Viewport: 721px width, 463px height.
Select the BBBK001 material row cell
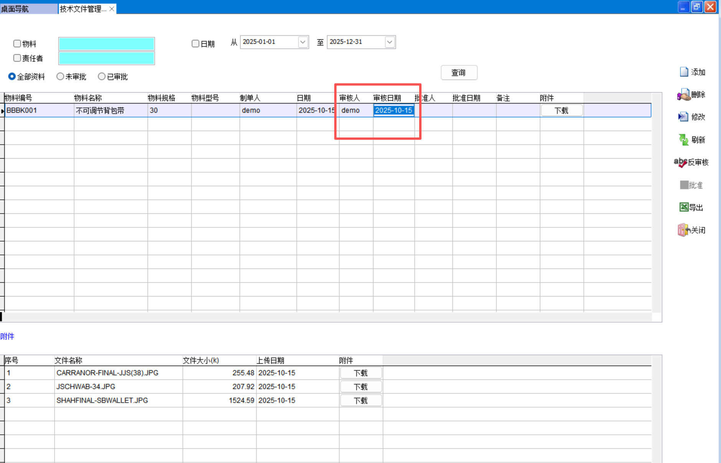[38, 111]
